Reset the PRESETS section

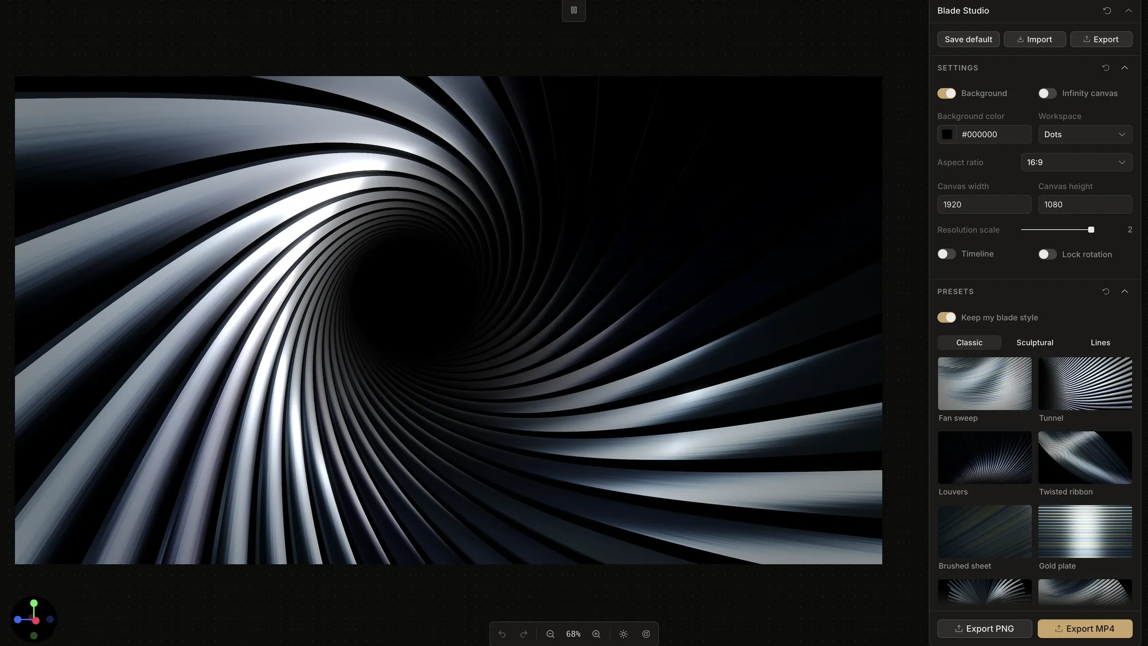pyautogui.click(x=1105, y=291)
